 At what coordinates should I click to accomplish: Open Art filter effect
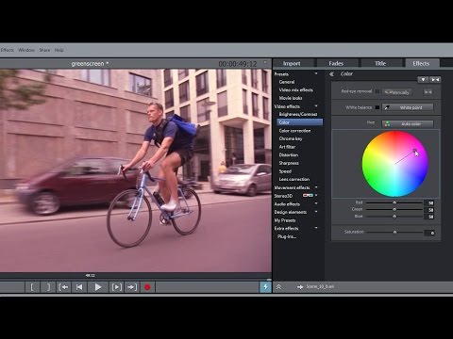tap(287, 147)
